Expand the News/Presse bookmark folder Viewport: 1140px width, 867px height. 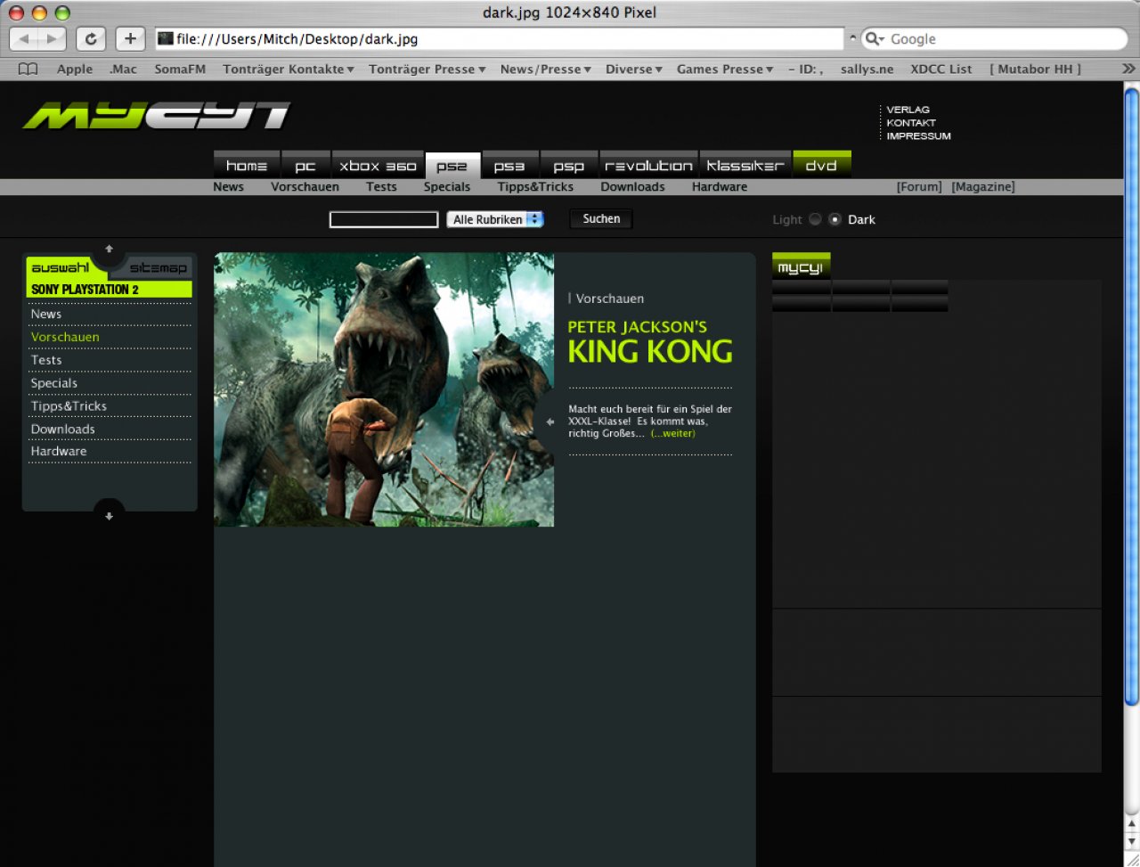(546, 69)
